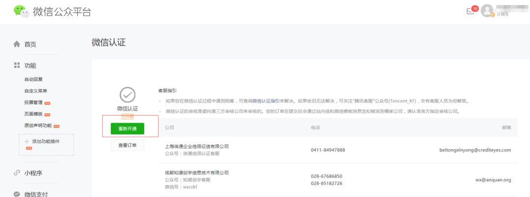
Task: Go to 首页 in the sidebar
Action: click(x=30, y=44)
